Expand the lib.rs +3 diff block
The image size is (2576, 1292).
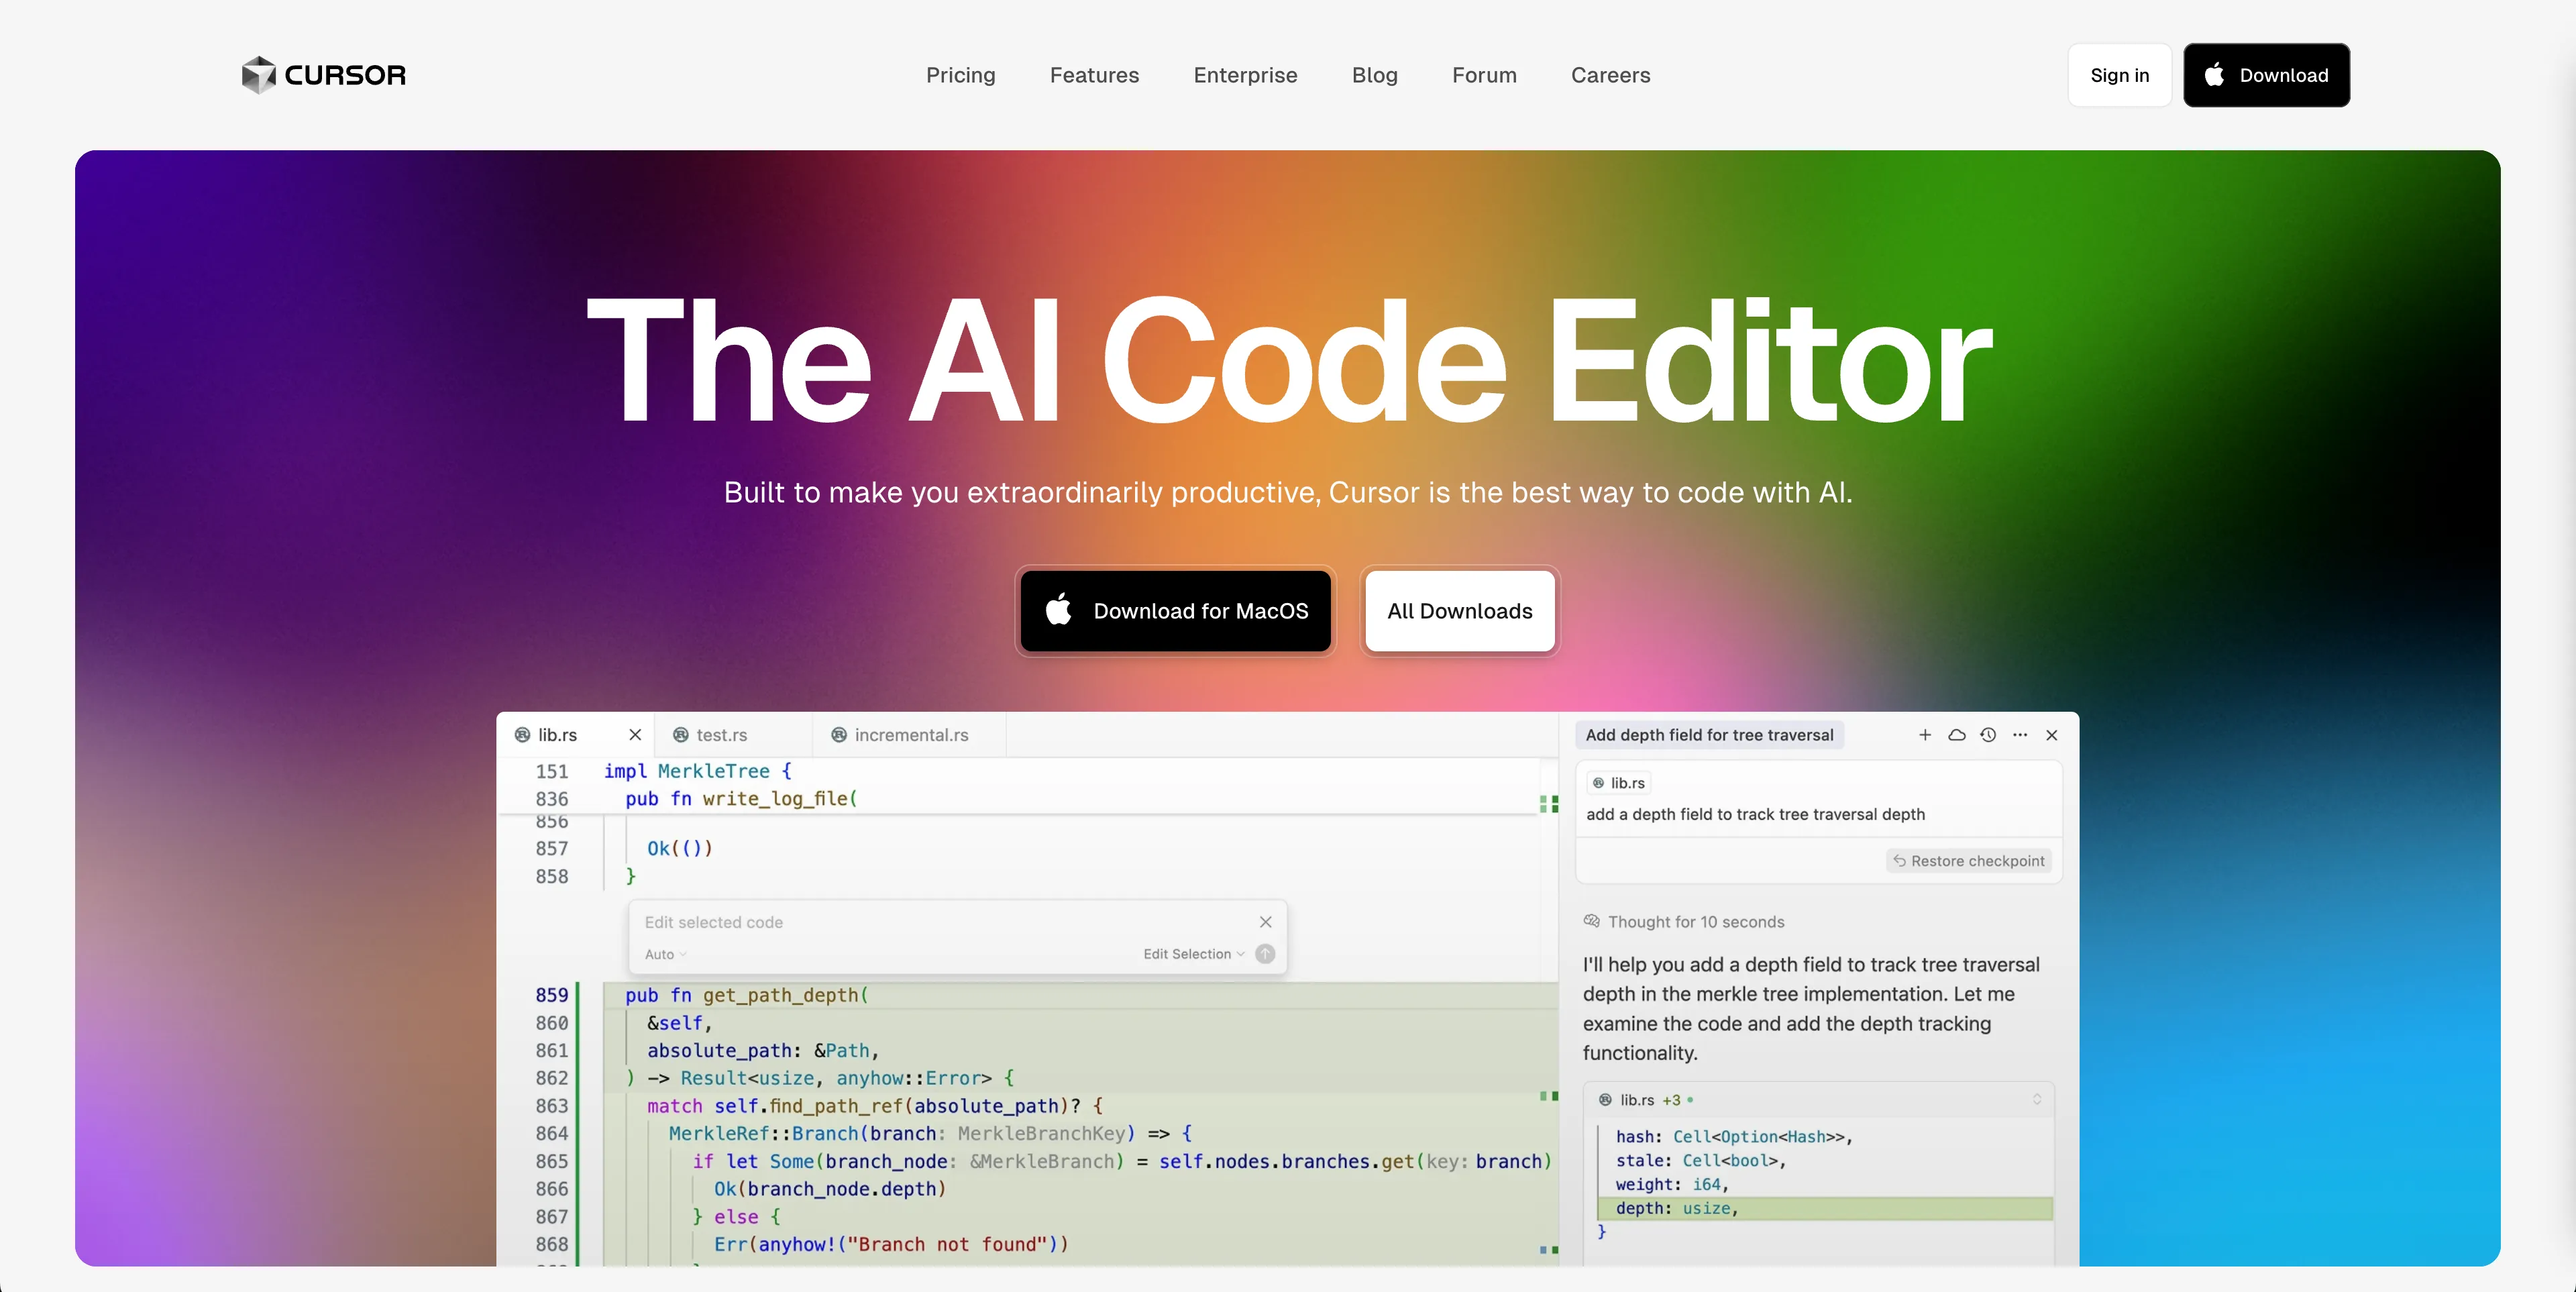coord(2036,1100)
